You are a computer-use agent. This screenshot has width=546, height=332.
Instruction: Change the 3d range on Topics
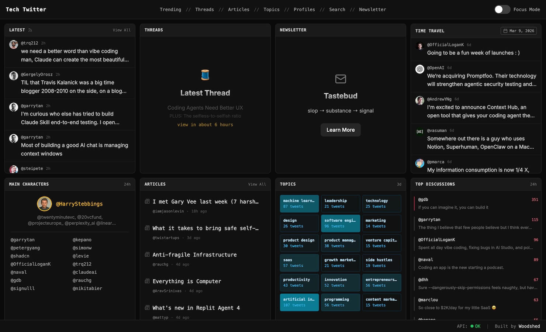pyautogui.click(x=399, y=184)
